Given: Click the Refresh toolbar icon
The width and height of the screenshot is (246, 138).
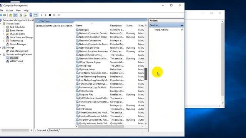Looking at the screenshot, I should pyautogui.click(x=21, y=15).
